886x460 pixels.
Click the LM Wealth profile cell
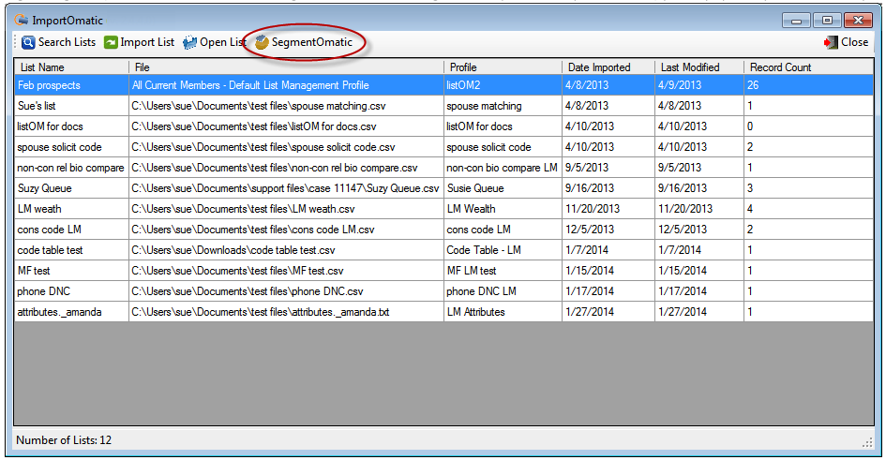tap(503, 209)
